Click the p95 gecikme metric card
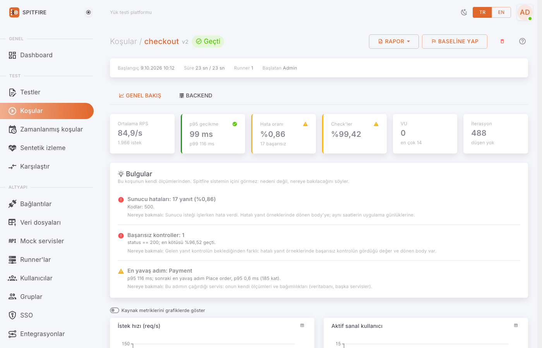Image resolution: width=542 pixels, height=348 pixels. 213,134
